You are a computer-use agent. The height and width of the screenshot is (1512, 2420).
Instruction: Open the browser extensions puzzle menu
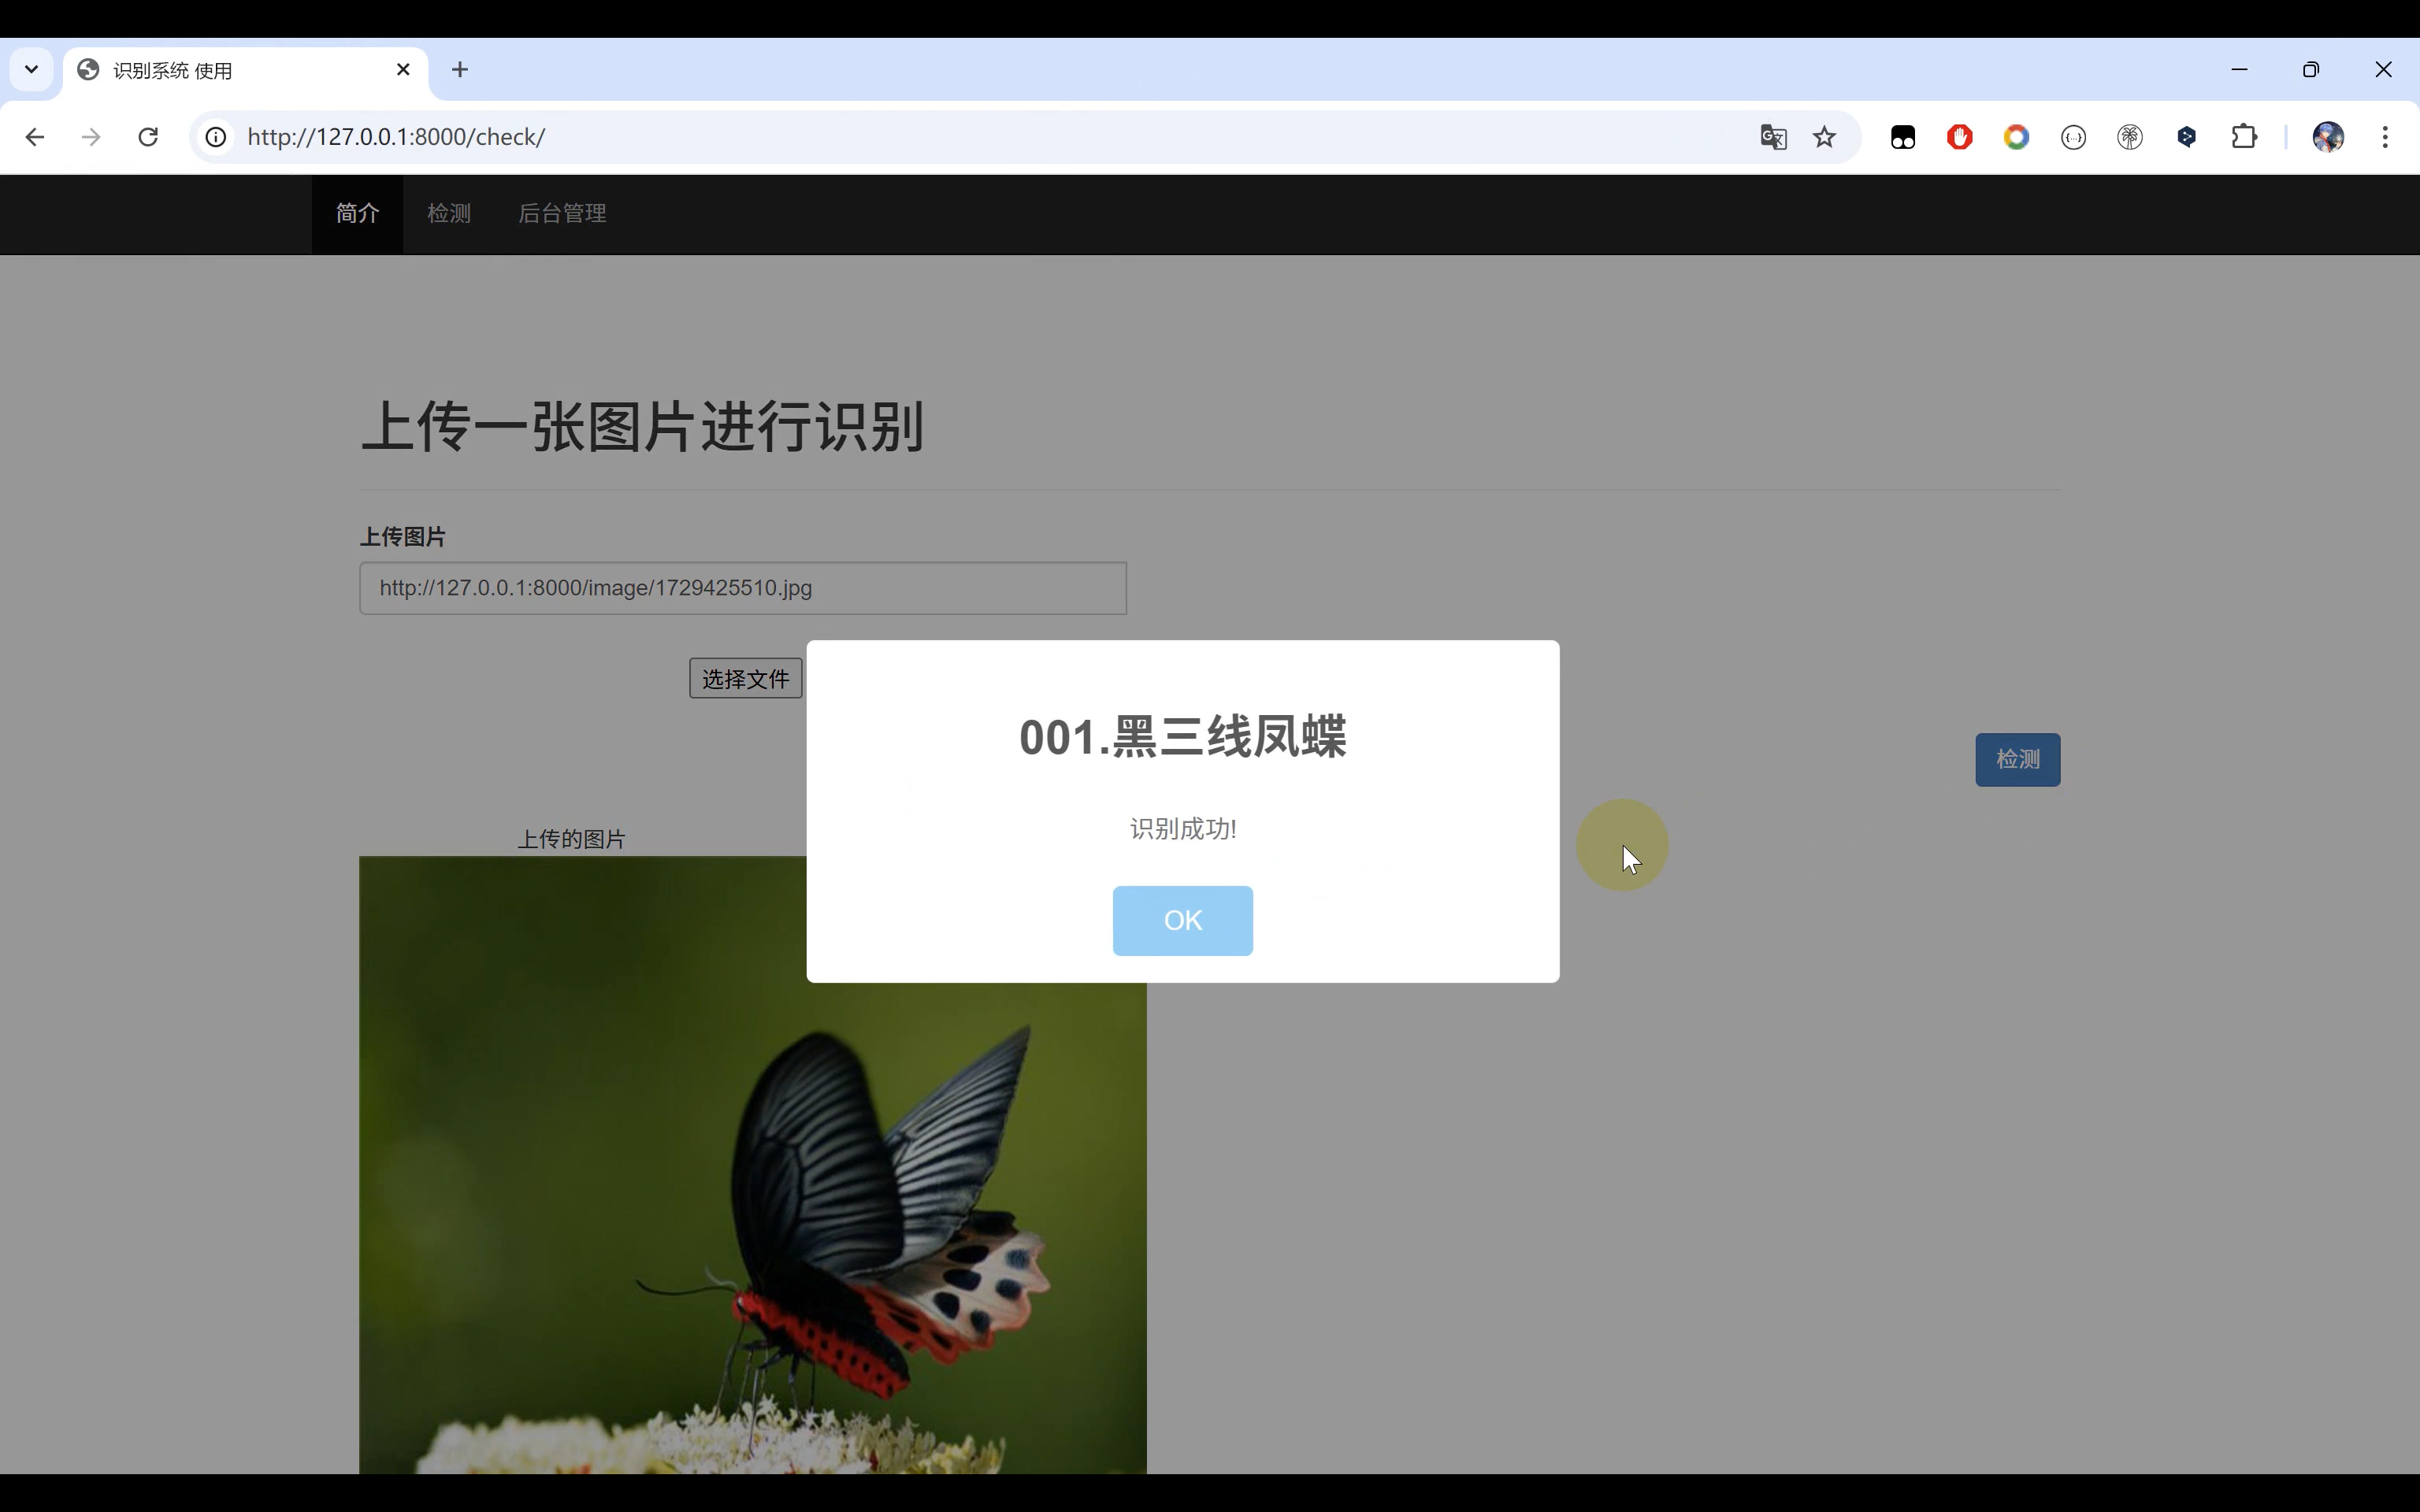click(x=2244, y=136)
